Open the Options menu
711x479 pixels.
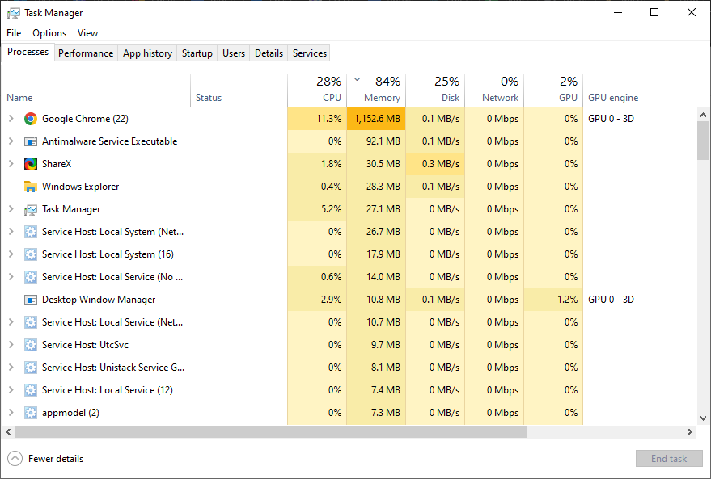tap(49, 33)
